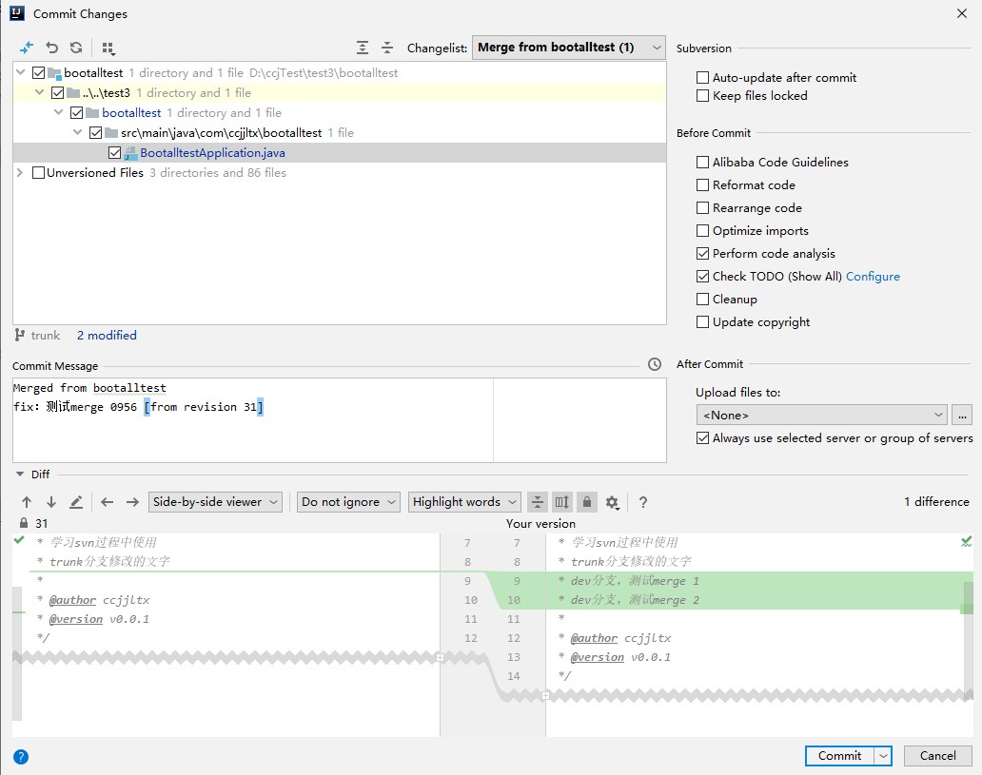Click the Configure link for TODO check

(x=873, y=277)
